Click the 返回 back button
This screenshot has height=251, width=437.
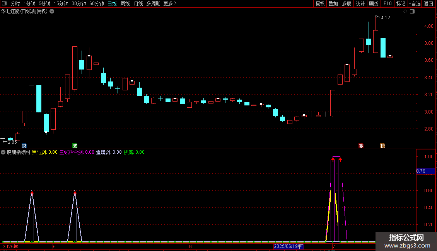428,3
